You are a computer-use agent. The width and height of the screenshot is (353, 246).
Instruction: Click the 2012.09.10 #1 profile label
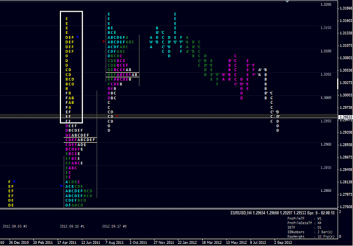(x=72, y=226)
